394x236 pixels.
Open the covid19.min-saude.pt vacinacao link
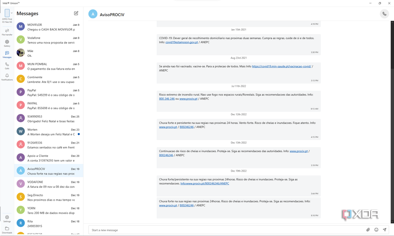(281, 66)
